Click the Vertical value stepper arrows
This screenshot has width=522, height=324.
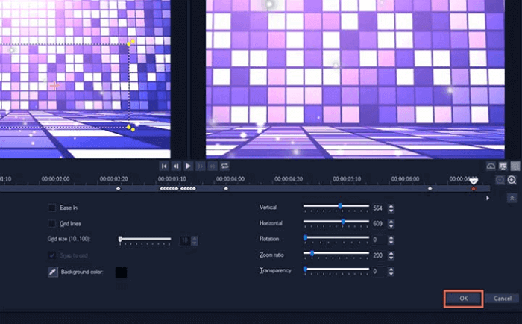click(392, 207)
